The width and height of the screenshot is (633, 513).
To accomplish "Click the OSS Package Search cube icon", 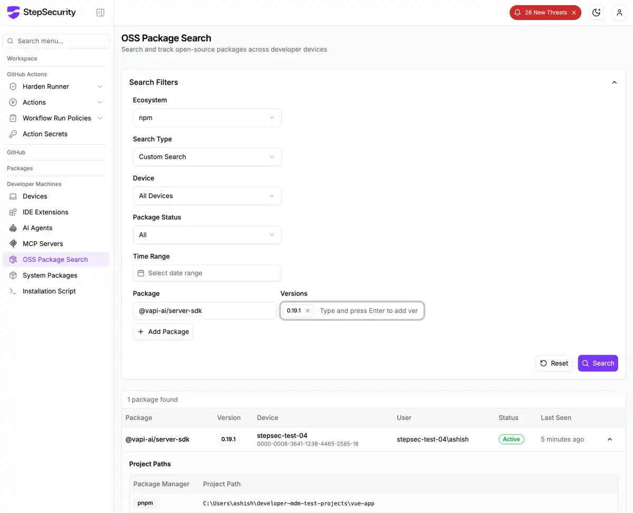I will pyautogui.click(x=13, y=260).
